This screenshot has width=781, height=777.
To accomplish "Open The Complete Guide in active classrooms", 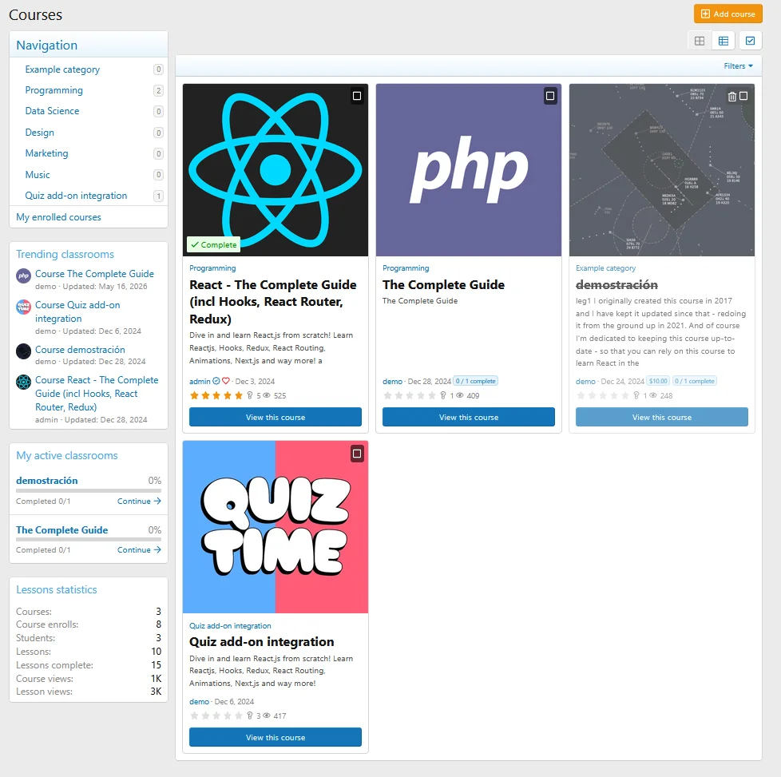I will [61, 530].
